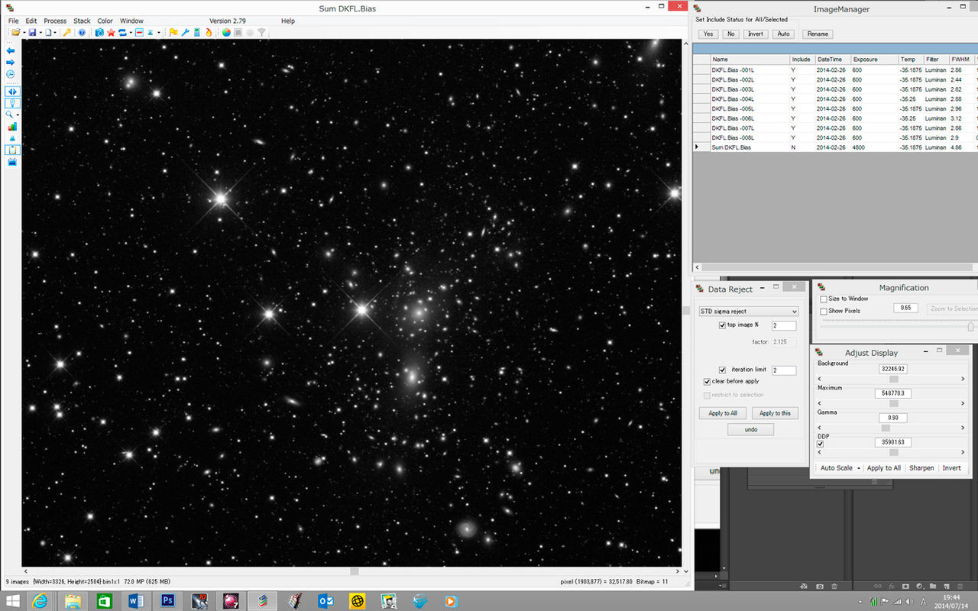Image resolution: width=978 pixels, height=611 pixels.
Task: Toggle the 'top image %' checkbox
Action: tap(723, 325)
